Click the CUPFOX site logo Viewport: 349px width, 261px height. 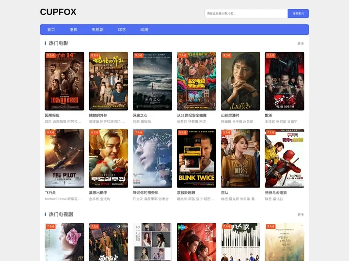58,12
